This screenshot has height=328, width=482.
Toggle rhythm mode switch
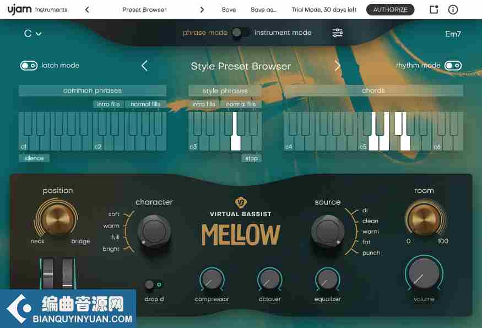(x=453, y=66)
